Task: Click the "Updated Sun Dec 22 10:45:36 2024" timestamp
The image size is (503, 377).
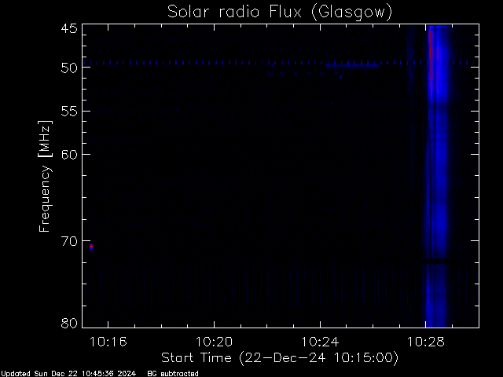Action: click(x=68, y=374)
